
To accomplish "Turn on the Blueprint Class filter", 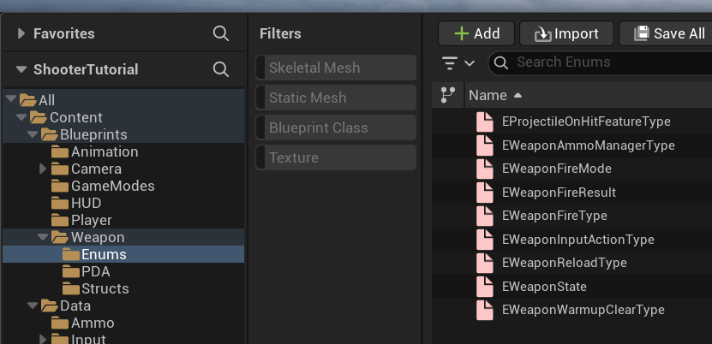I will click(336, 128).
